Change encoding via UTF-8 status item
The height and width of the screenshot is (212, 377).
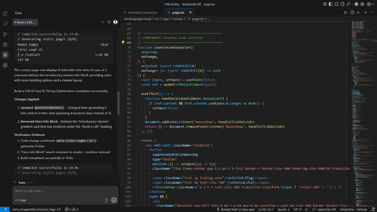pyautogui.click(x=297, y=209)
